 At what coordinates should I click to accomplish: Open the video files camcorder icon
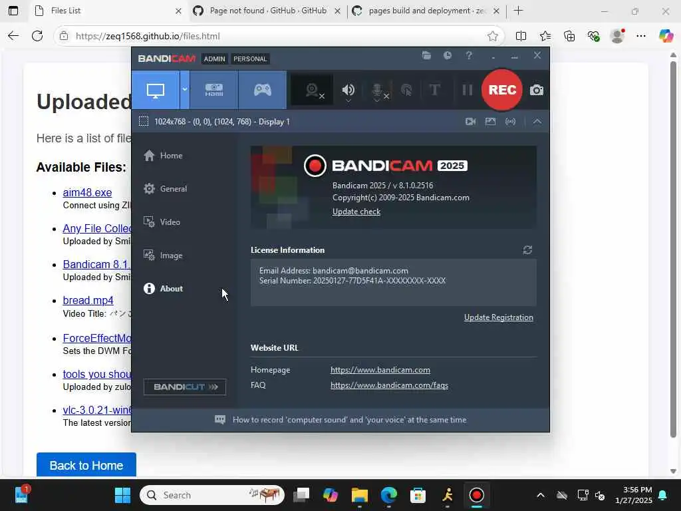coord(470,122)
